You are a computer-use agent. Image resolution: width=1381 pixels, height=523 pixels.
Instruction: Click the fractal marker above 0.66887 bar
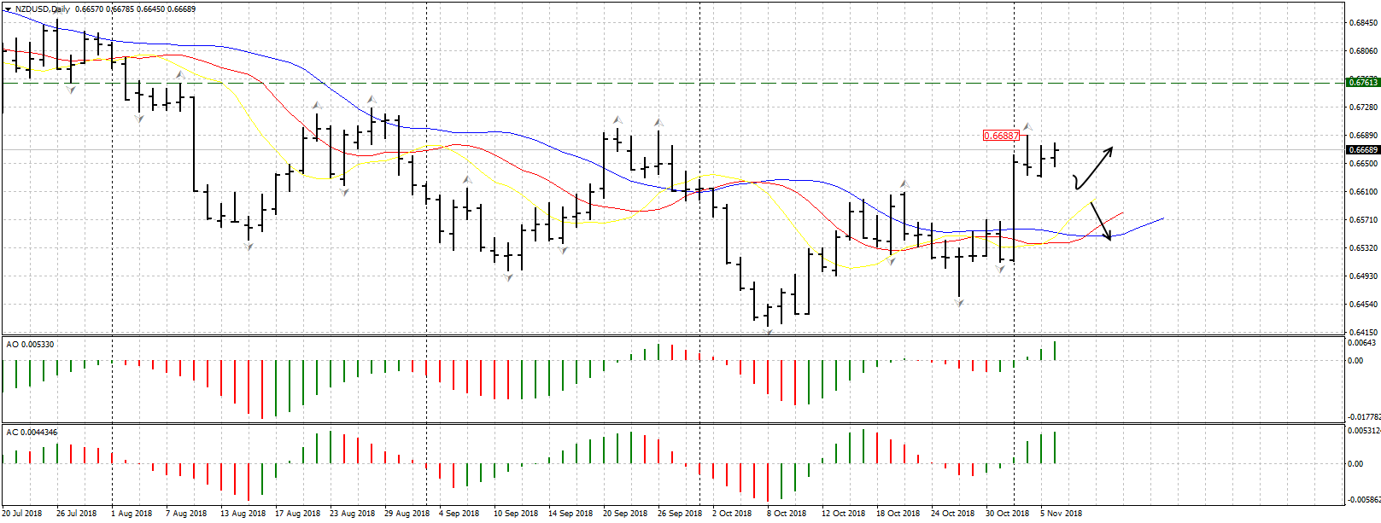coord(1027,126)
